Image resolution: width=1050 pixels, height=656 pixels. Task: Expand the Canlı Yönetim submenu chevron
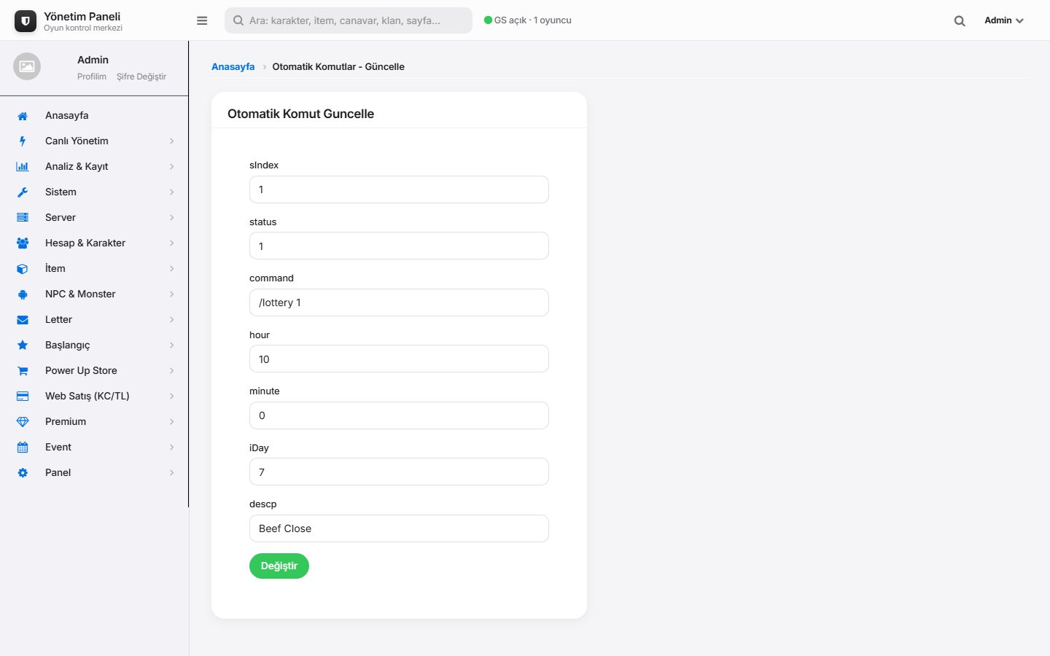click(x=172, y=141)
